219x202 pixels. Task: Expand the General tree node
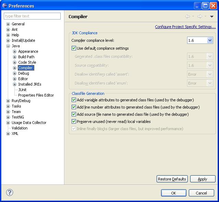[8, 24]
